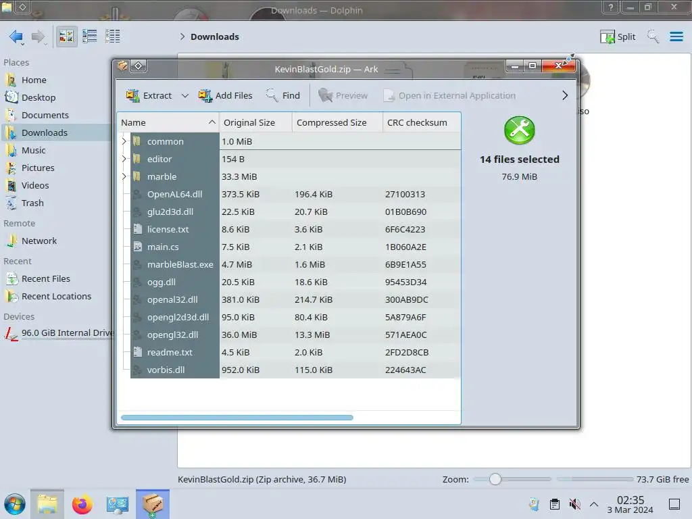This screenshot has width=692, height=519.
Task: Select openal32.dll file entry
Action: (x=295, y=299)
